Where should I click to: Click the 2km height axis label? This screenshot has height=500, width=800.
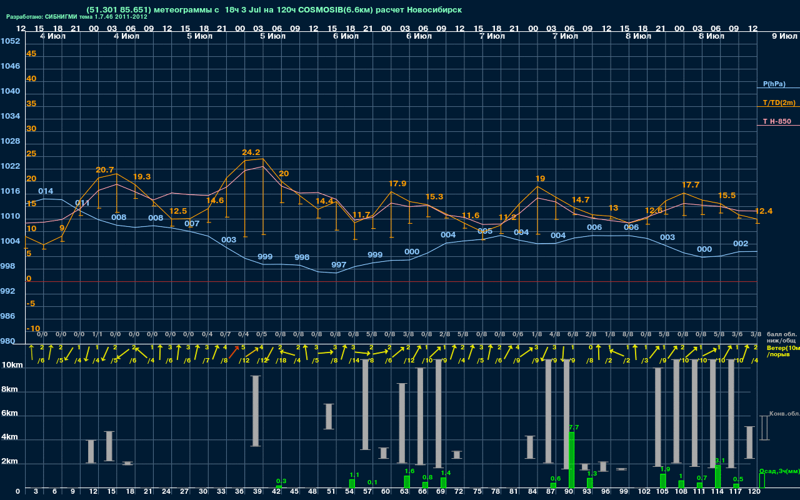pos(9,461)
